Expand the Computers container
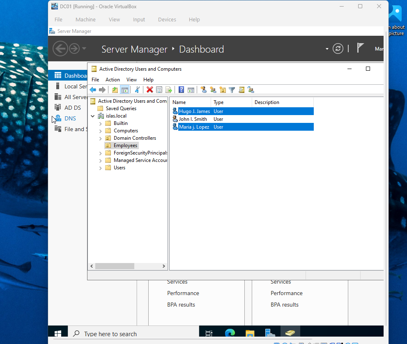 click(x=101, y=131)
